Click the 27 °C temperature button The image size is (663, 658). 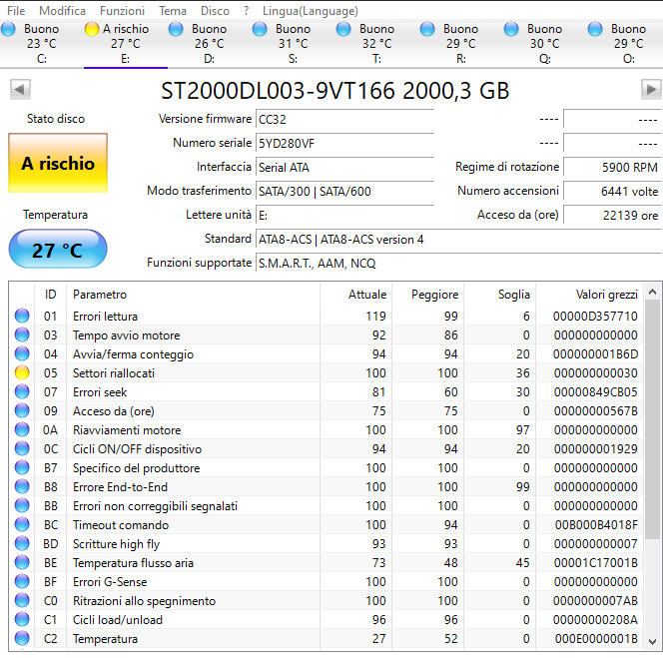tap(58, 249)
